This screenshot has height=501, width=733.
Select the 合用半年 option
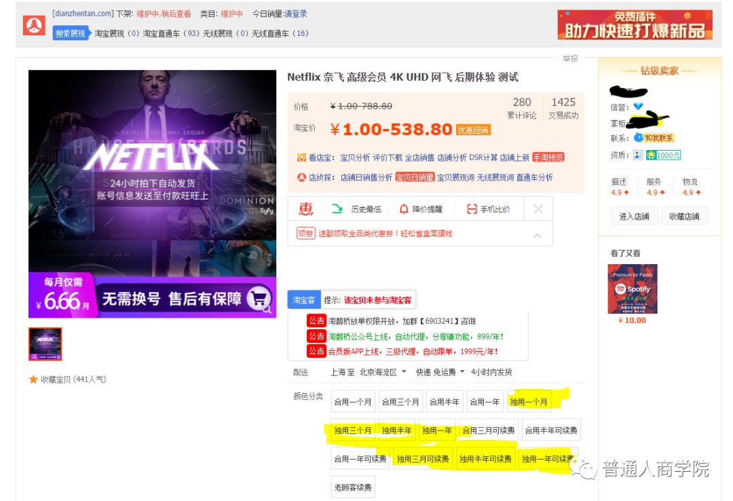point(444,402)
